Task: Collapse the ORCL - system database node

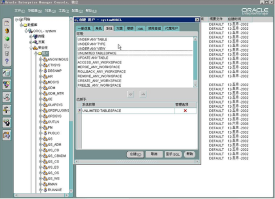Action: [x=26, y=31]
